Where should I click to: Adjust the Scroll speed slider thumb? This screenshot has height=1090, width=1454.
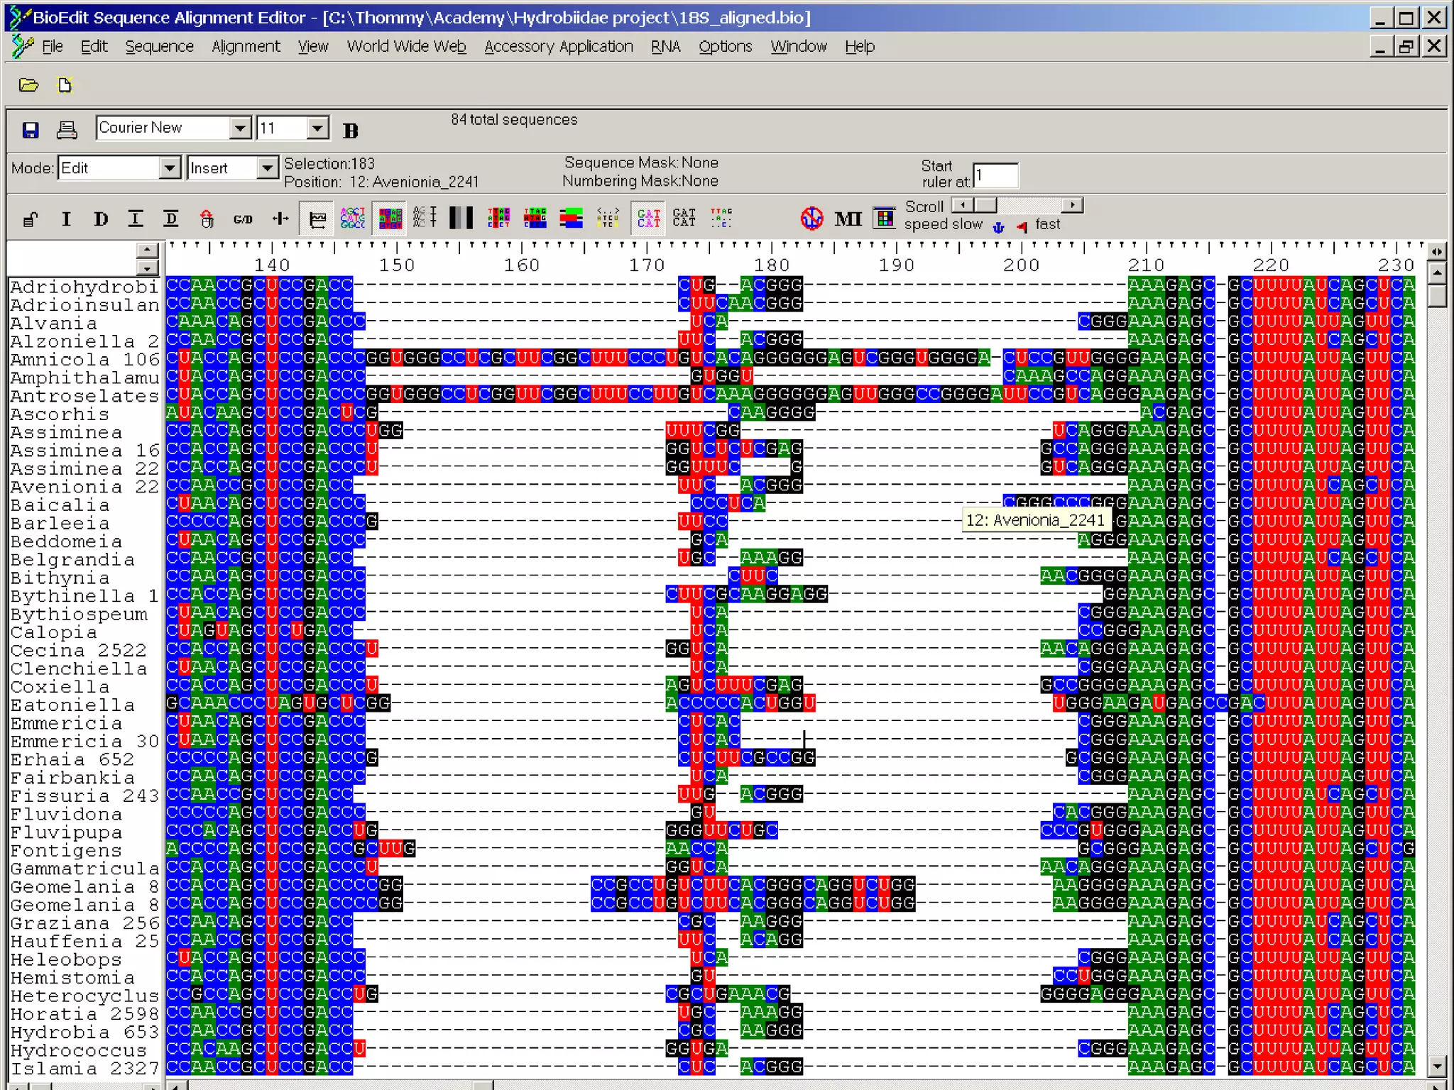pyautogui.click(x=985, y=205)
